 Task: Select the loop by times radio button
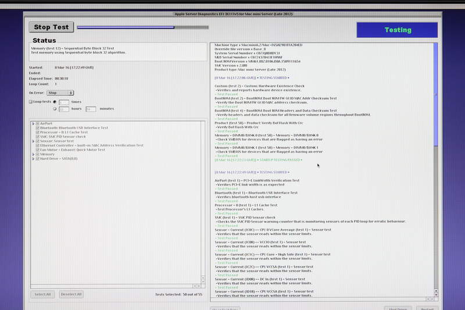click(55, 102)
